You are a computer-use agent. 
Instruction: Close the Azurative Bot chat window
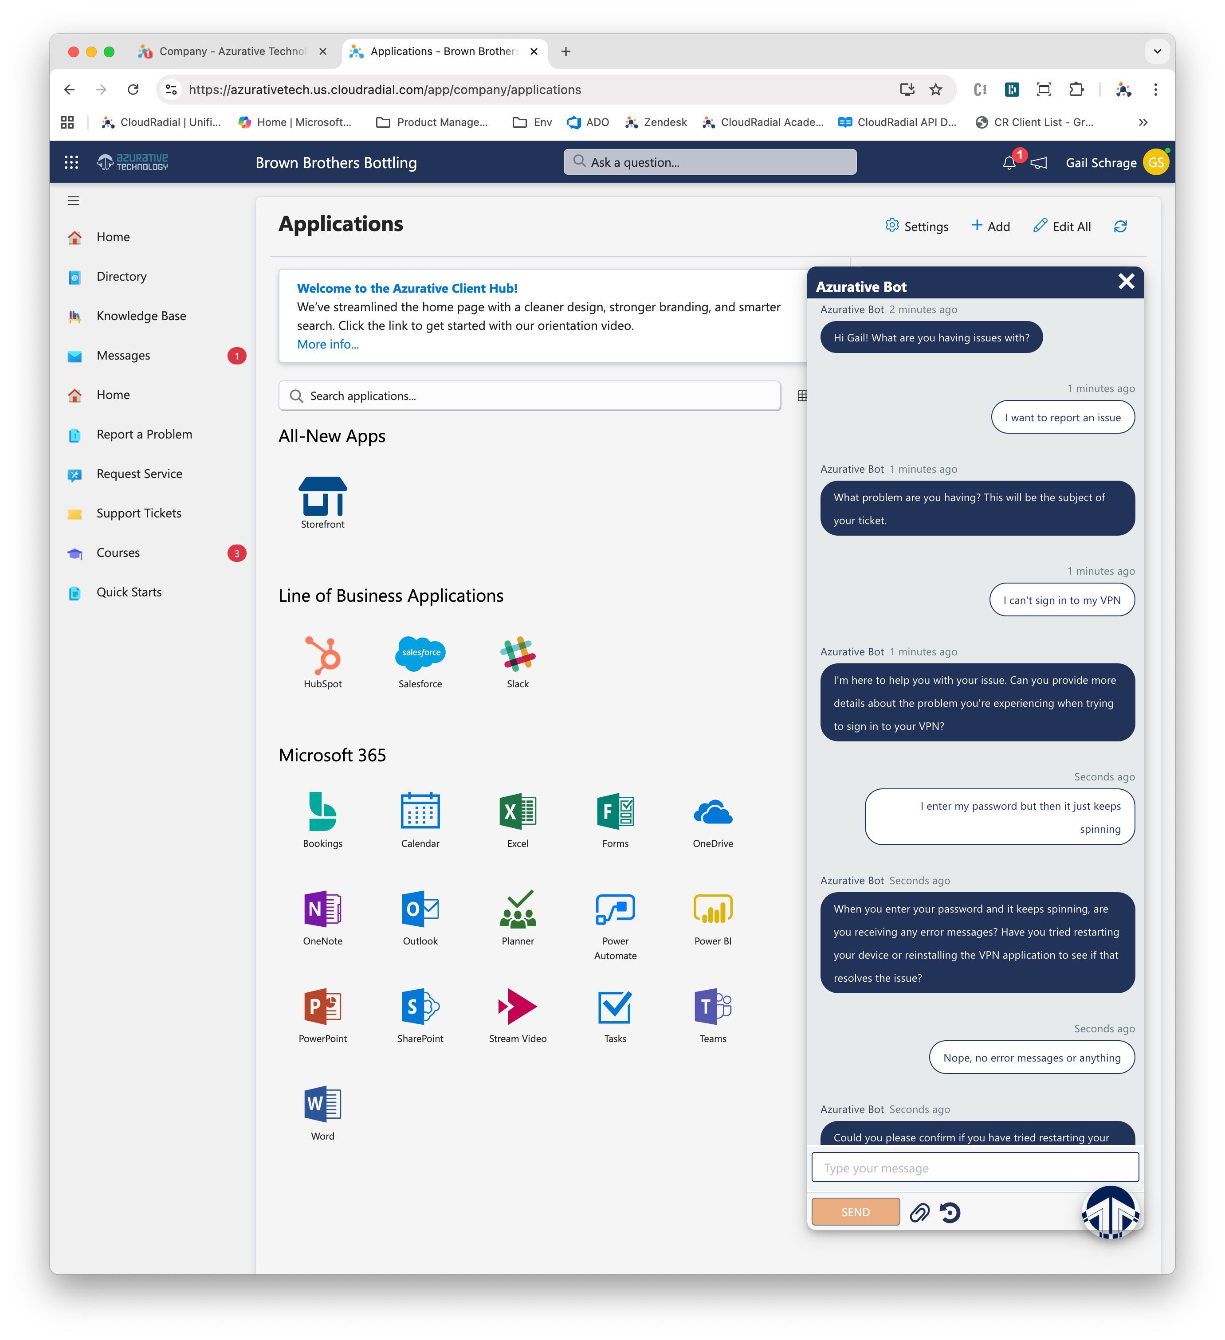coord(1126,282)
